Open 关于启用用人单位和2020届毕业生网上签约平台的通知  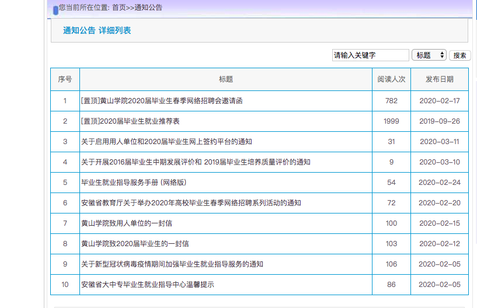pyautogui.click(x=166, y=141)
